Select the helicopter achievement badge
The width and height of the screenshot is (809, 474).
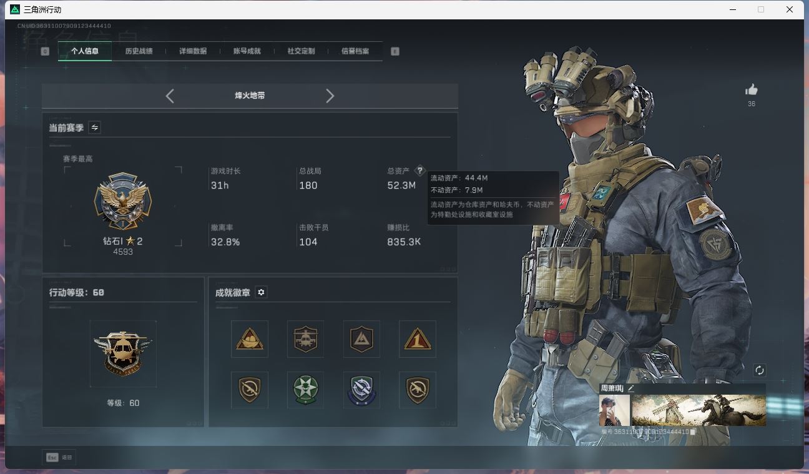(305, 339)
